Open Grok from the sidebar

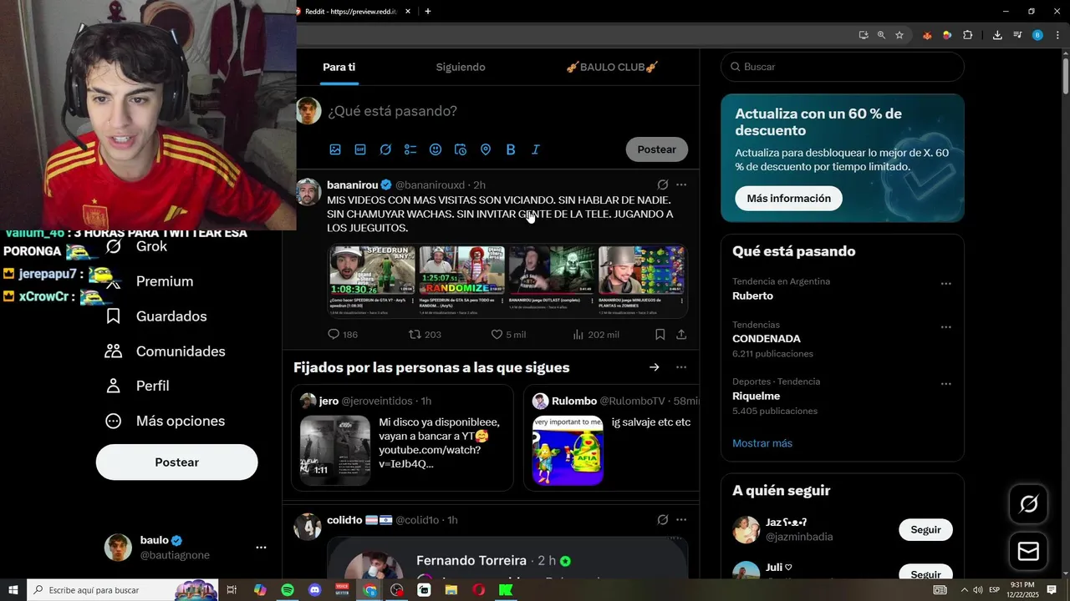tap(137, 246)
